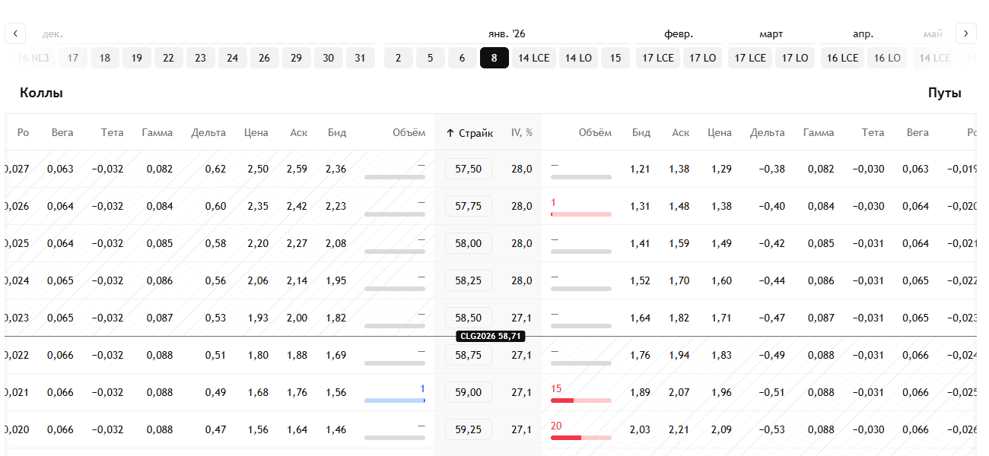Select the 14 LO expiration date

[578, 58]
